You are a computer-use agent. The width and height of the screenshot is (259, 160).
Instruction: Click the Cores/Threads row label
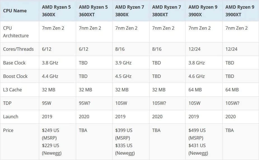pyautogui.click(x=18, y=49)
